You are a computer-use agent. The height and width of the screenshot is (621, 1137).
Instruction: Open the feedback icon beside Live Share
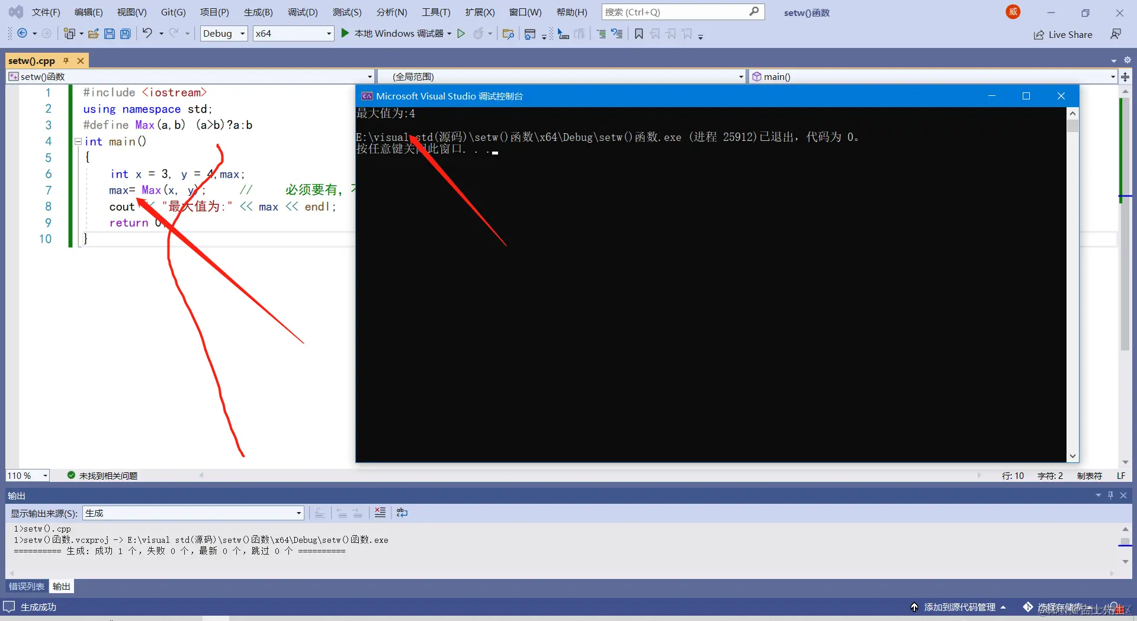click(1116, 34)
